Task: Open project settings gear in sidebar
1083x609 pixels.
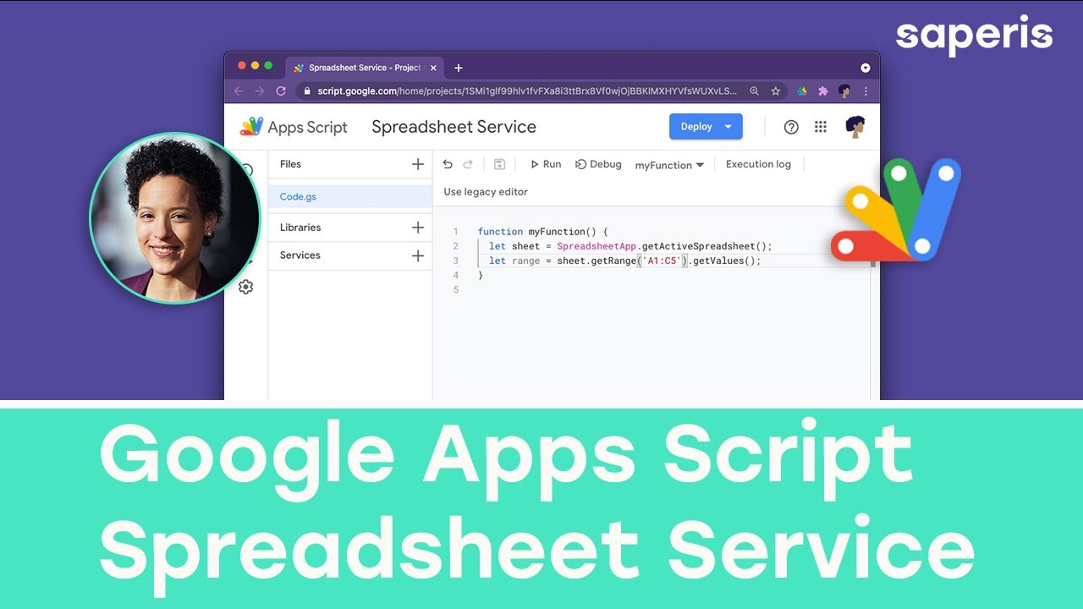Action: (245, 287)
